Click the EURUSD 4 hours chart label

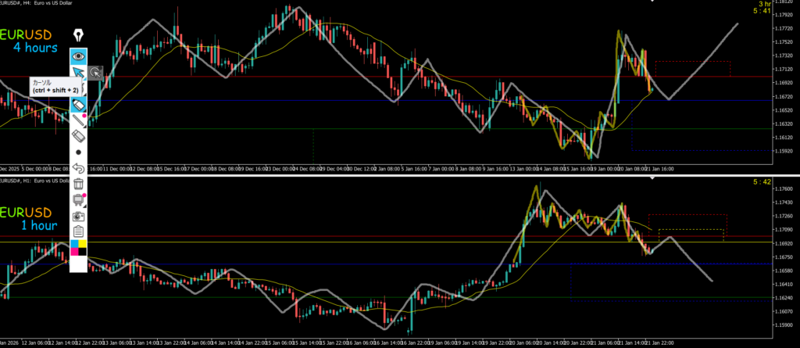(x=31, y=41)
